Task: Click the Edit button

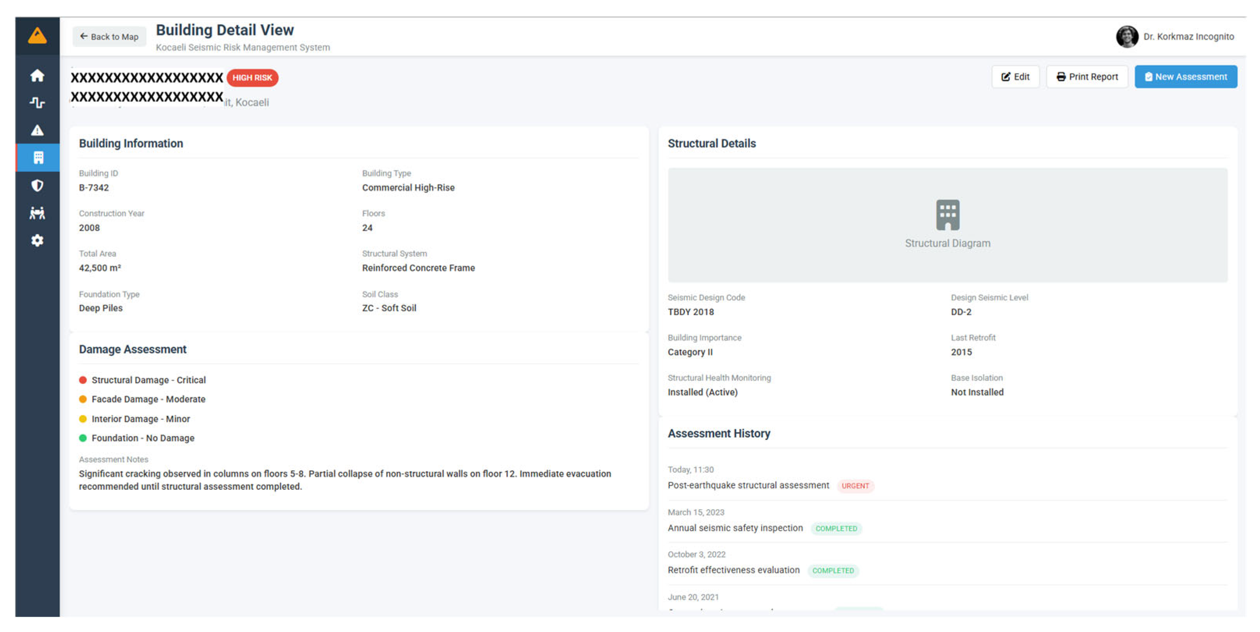Action: point(1015,77)
